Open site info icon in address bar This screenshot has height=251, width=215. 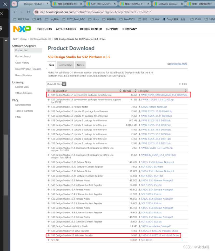(37, 12)
